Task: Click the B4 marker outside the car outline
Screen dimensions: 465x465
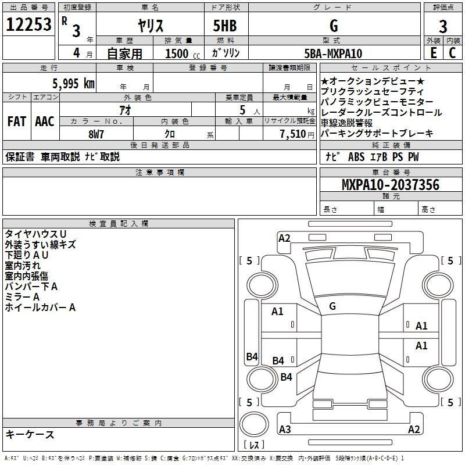Action: point(252,357)
